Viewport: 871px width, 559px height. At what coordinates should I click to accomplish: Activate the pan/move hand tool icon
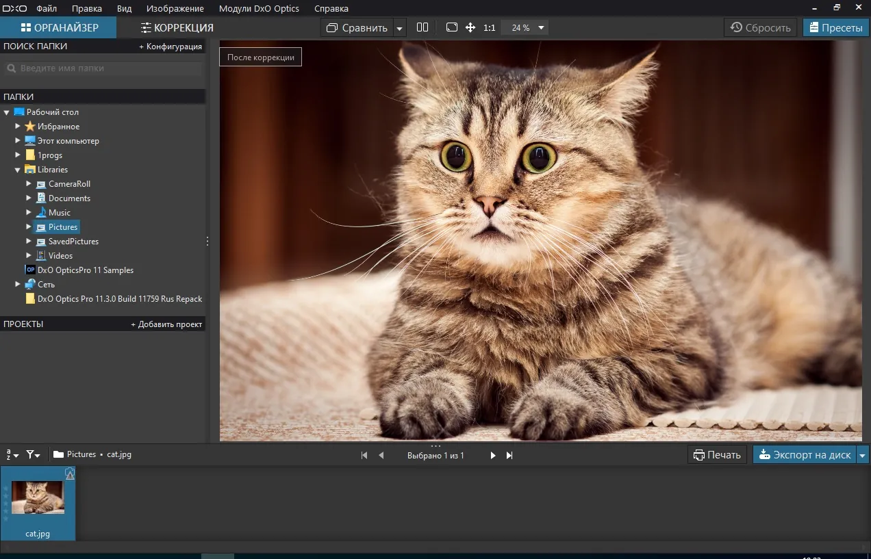[x=470, y=27]
